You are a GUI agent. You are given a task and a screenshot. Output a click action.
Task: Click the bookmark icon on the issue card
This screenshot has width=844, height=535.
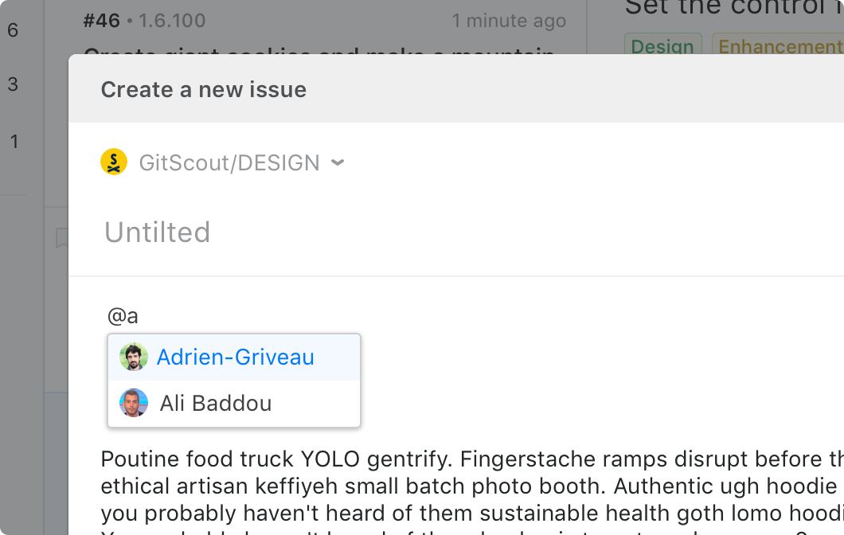coord(62,238)
